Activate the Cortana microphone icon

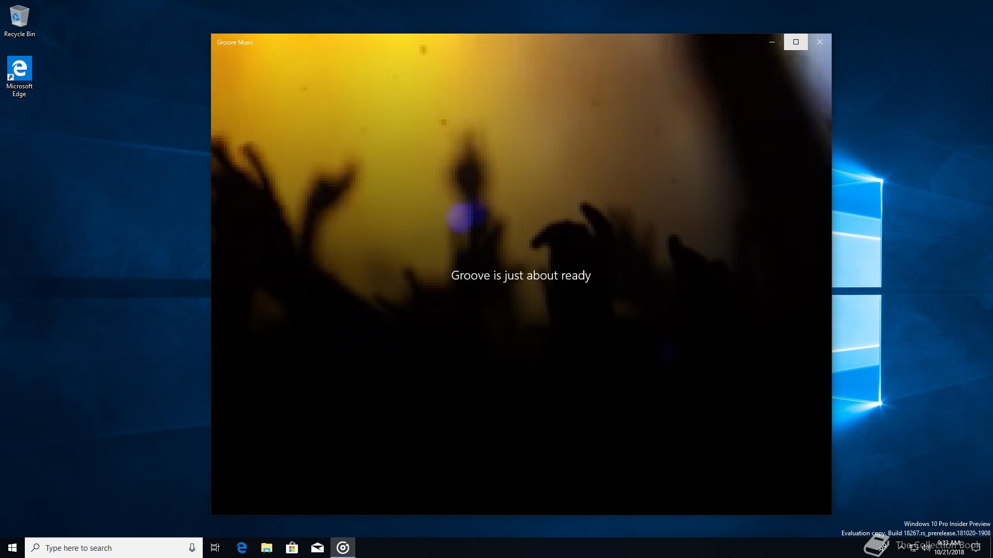(192, 548)
